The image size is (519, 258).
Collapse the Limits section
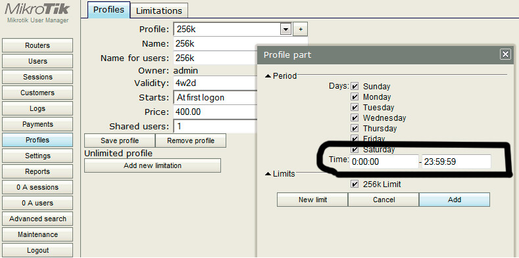click(x=268, y=174)
